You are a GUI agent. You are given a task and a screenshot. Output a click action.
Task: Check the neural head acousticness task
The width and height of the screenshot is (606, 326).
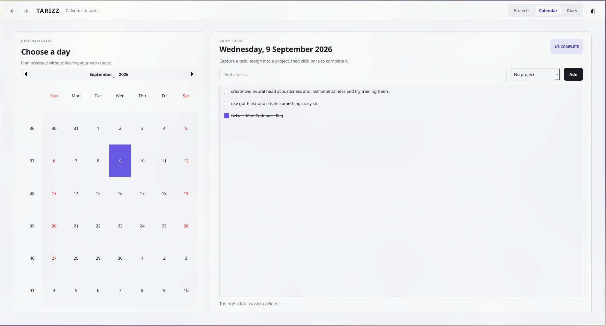(226, 92)
